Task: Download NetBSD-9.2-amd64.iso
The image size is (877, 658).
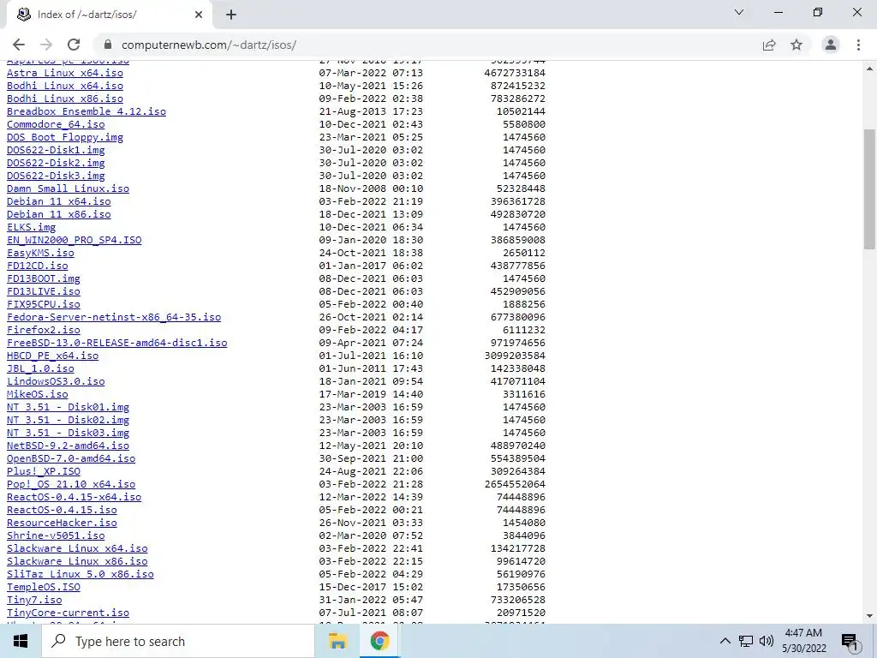Action: tap(68, 446)
